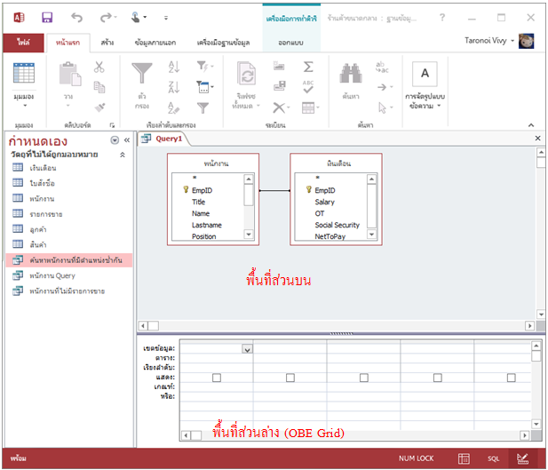Click the Save record icon in Records group

click(280, 85)
